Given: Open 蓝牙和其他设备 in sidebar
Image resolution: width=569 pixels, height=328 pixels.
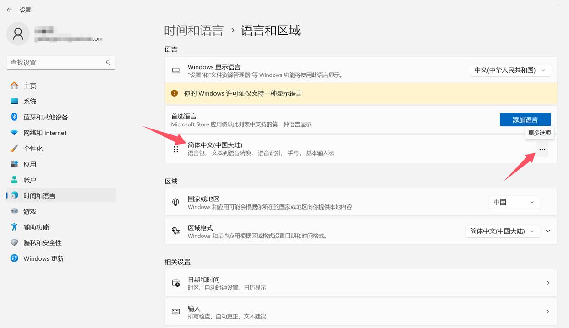Looking at the screenshot, I should coord(61,117).
